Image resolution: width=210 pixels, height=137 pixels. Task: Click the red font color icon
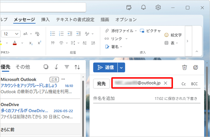point(15,43)
